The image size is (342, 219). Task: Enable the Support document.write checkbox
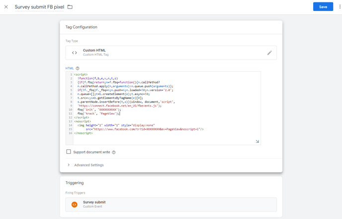[69, 152]
